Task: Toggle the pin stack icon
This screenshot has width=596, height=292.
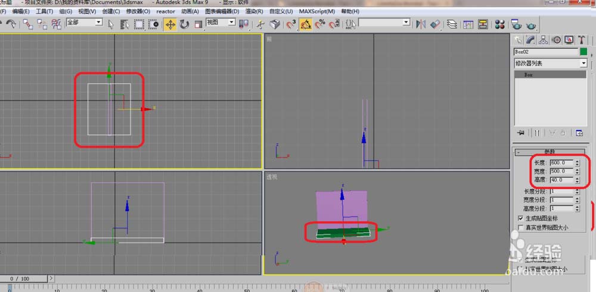Action: click(x=521, y=133)
